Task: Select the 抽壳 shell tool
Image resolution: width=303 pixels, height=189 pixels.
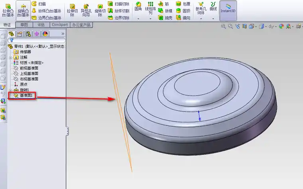Action: click(x=165, y=18)
